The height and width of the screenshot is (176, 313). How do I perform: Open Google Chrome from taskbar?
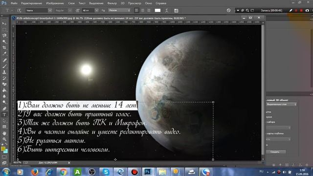[x=63, y=172]
